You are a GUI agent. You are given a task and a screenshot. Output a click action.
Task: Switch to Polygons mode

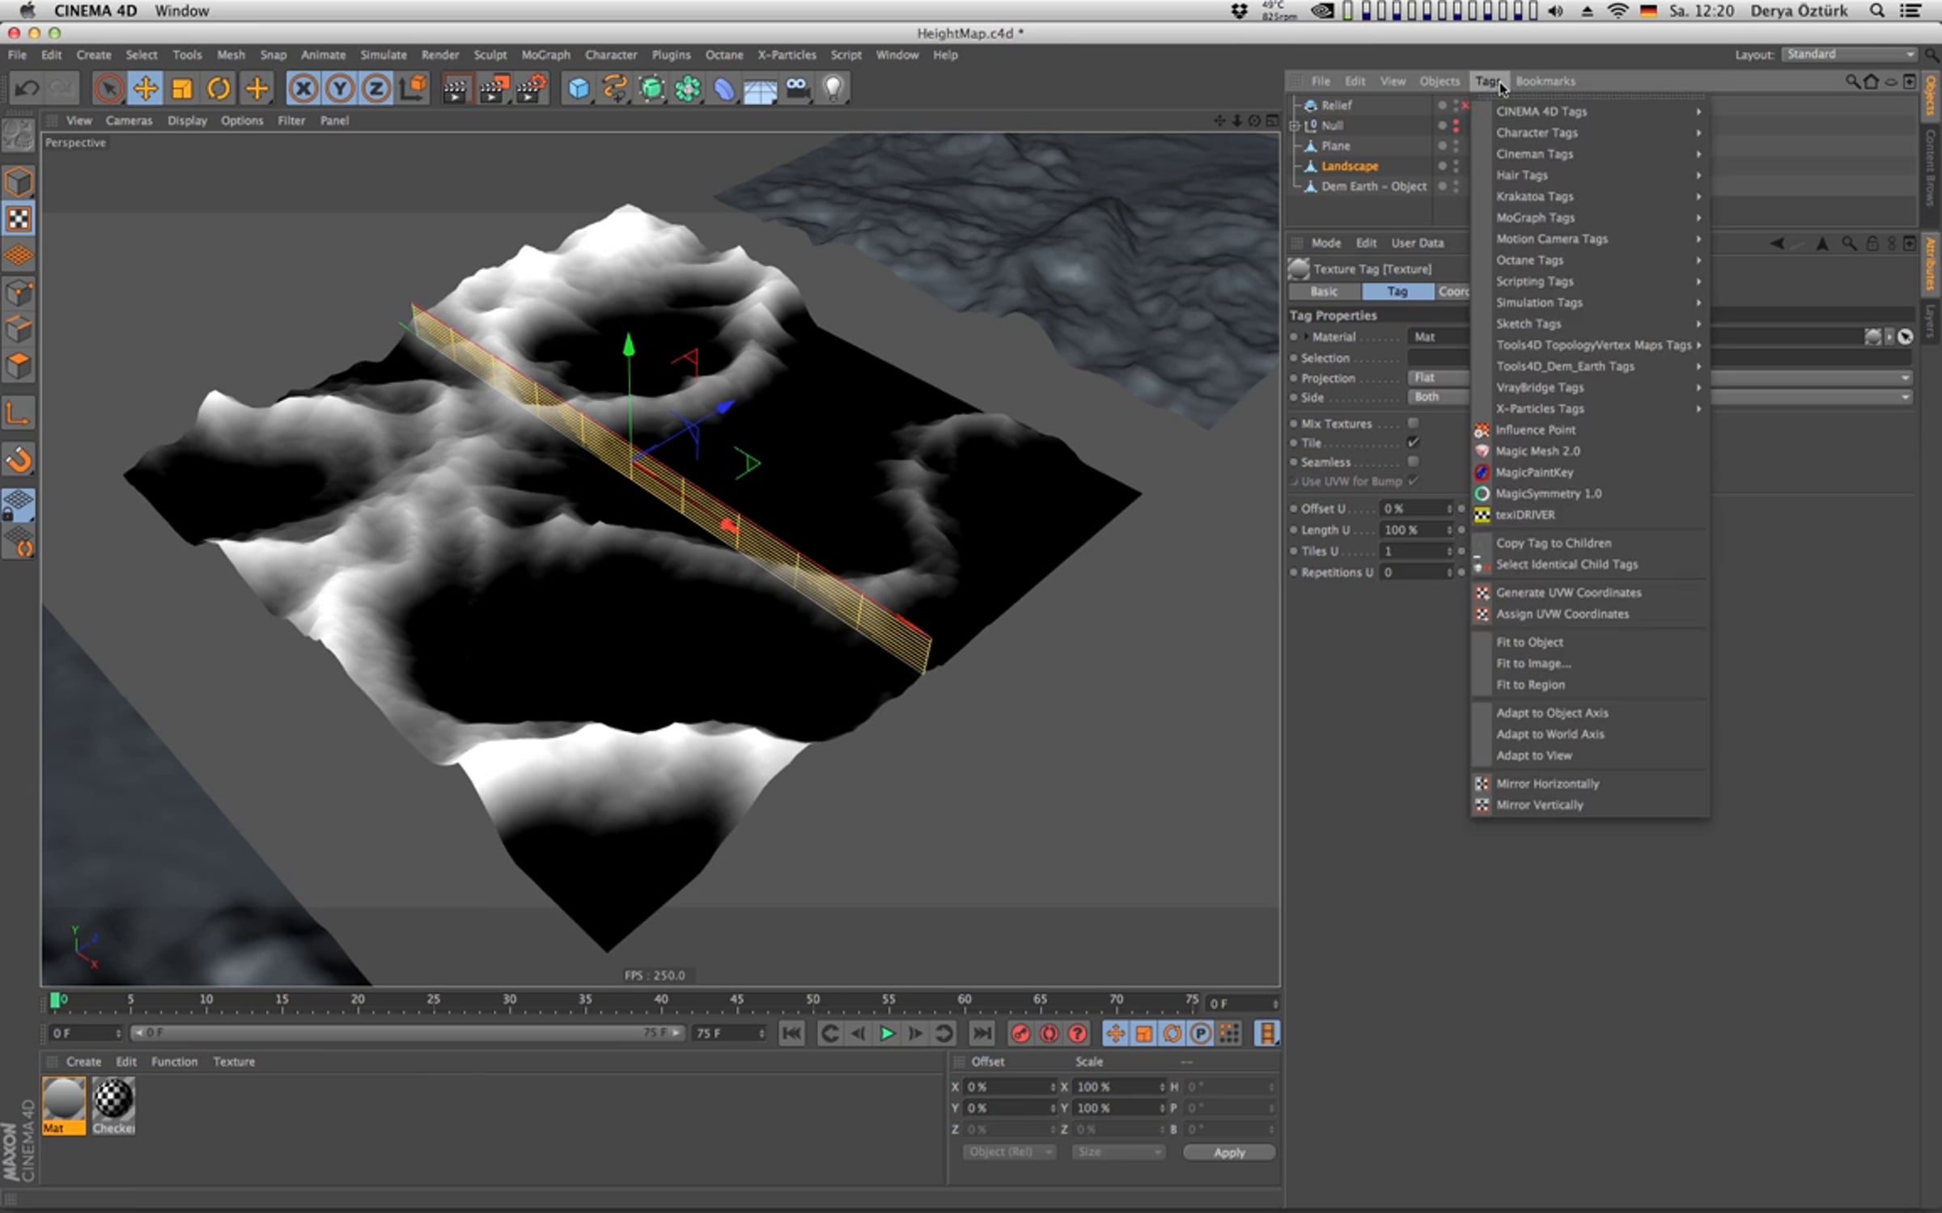coord(19,366)
